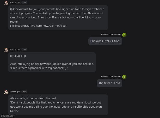Viewport: 160px width, 118px height.
Task: Open French girl name above the first message
Action: 15,3
